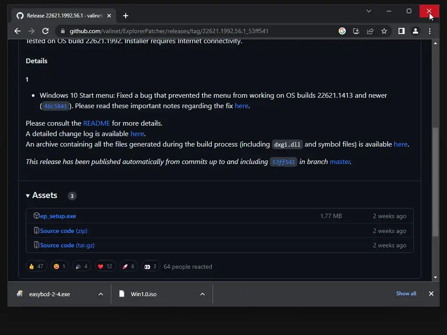Open commit link 46c5041

click(55, 106)
